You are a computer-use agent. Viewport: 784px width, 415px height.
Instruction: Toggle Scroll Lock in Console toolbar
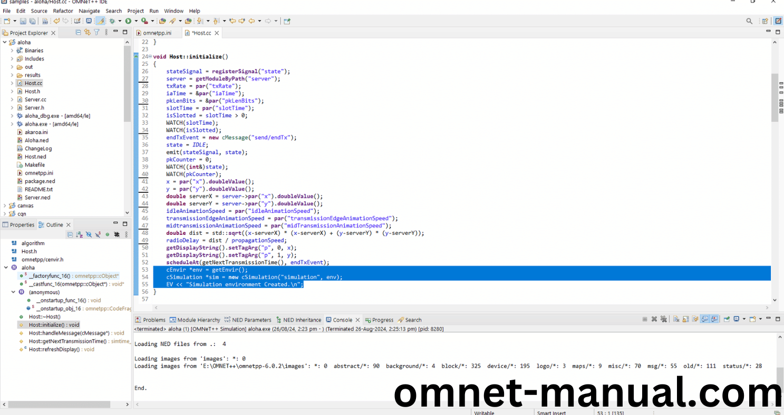coord(686,319)
